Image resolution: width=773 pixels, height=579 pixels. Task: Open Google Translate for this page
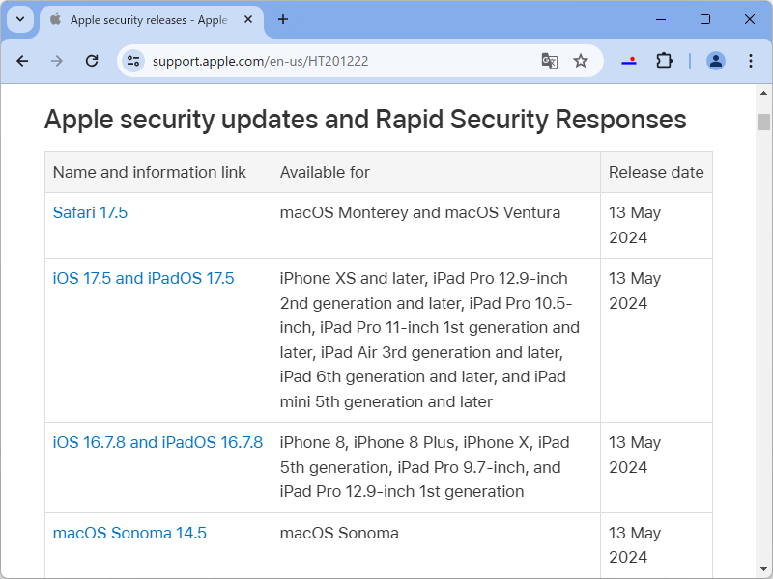tap(549, 60)
